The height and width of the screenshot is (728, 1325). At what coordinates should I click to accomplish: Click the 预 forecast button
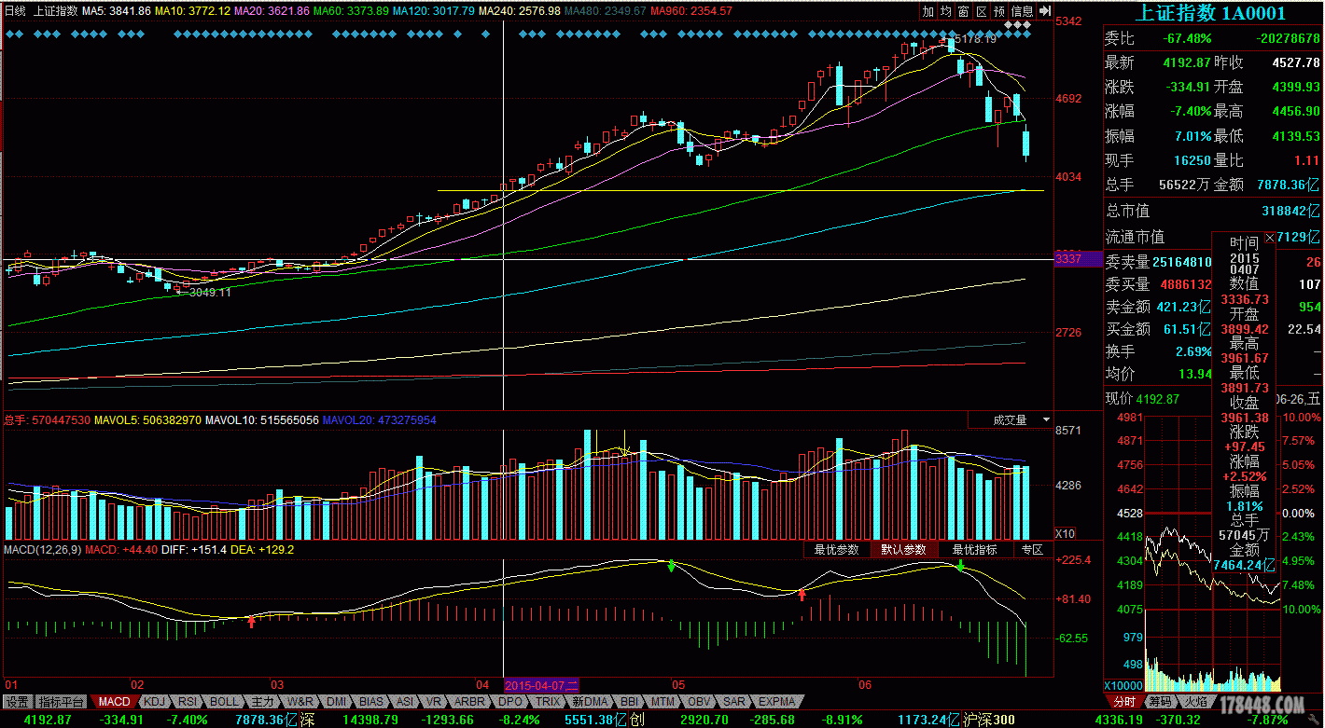click(x=999, y=11)
